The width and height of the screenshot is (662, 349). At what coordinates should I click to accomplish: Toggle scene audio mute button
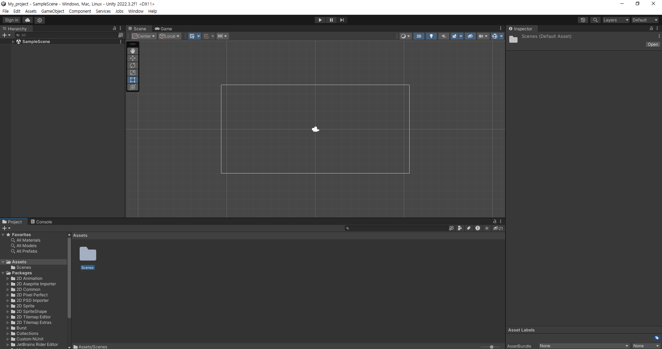tap(444, 36)
